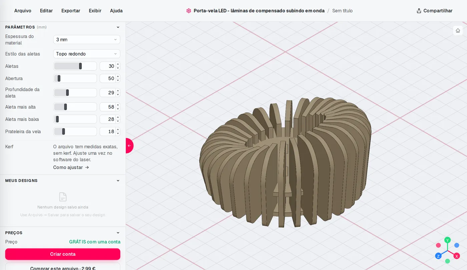The height and width of the screenshot is (270, 467).
Task: Decrease Aleta mais baixa with down stepper
Action: [118, 121]
